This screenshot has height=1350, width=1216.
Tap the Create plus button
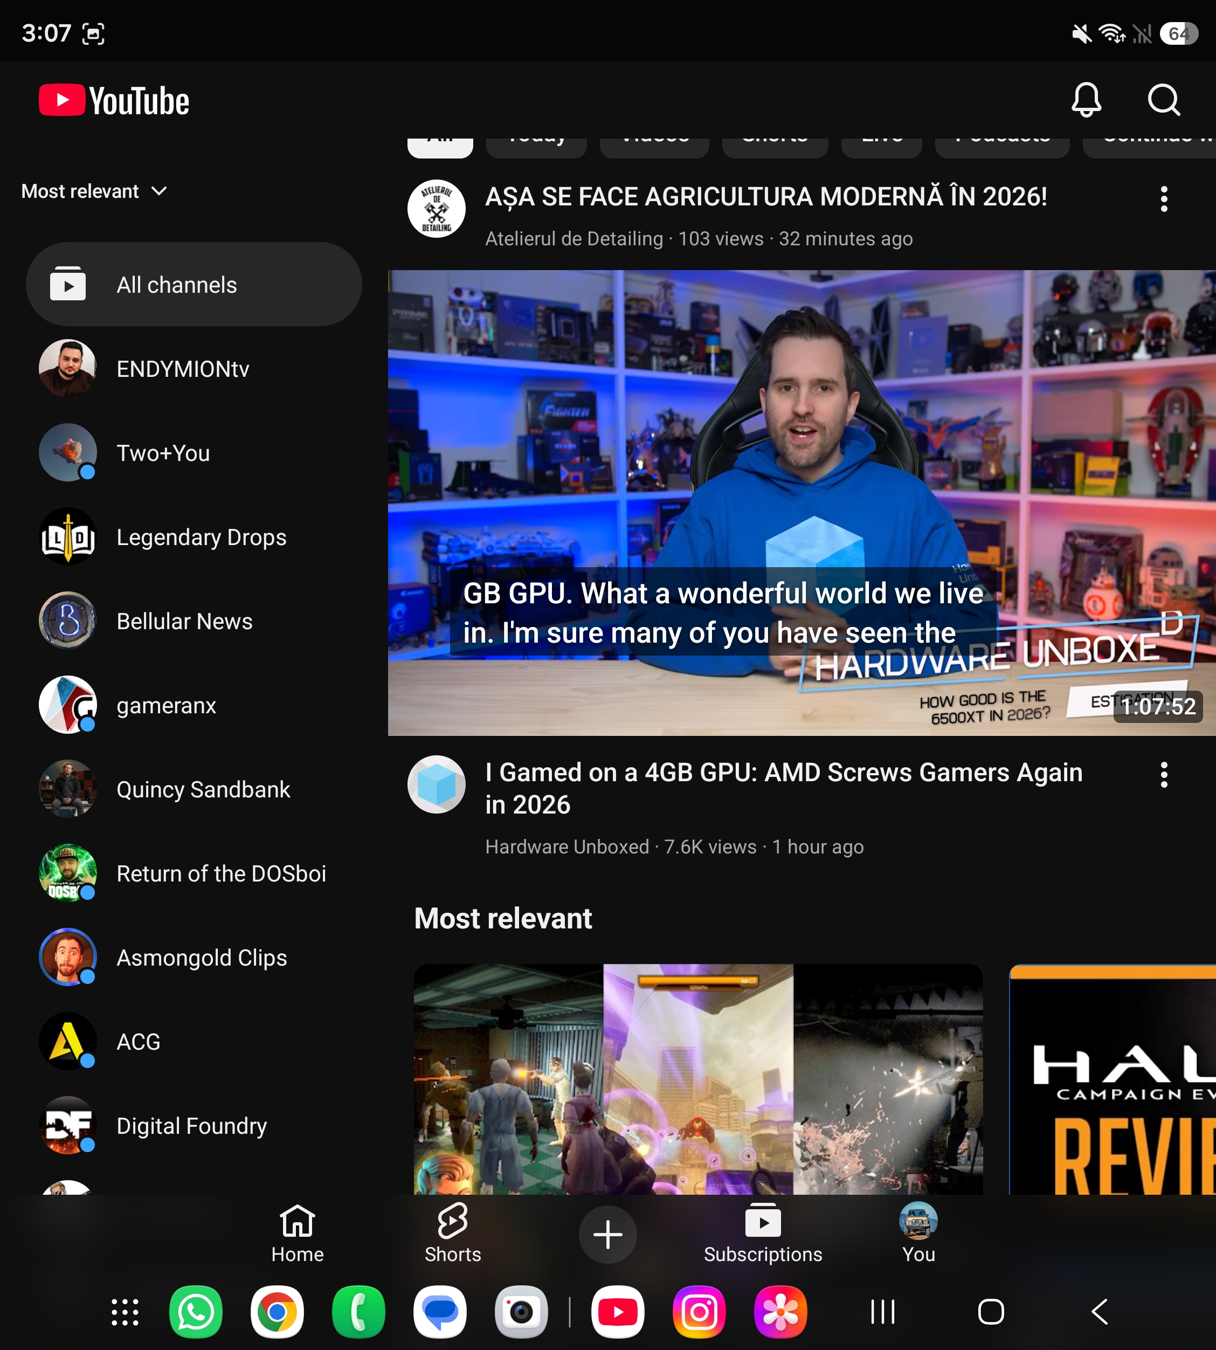pos(607,1234)
